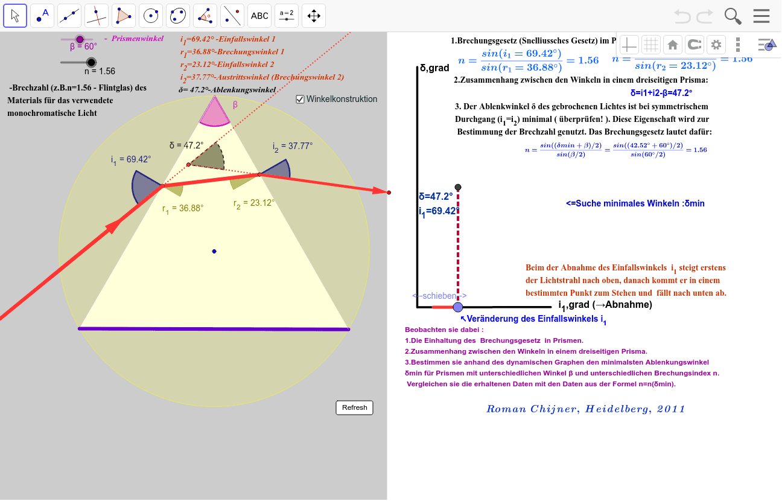Image resolution: width=782 pixels, height=501 pixels.
Task: Click 'Roman Chijner, Heidelberg, 2011' credit
Action: click(x=586, y=409)
